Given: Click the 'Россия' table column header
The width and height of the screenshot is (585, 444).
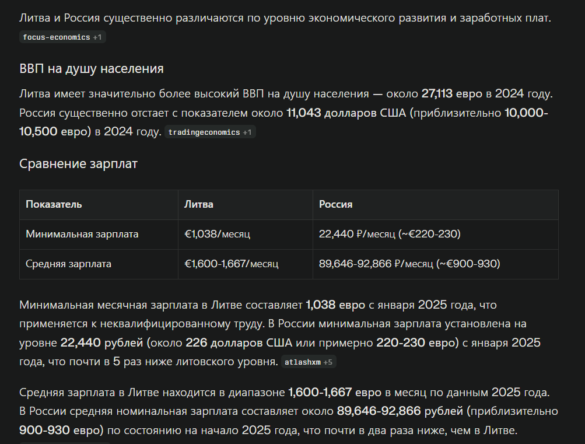Looking at the screenshot, I should [x=335, y=205].
